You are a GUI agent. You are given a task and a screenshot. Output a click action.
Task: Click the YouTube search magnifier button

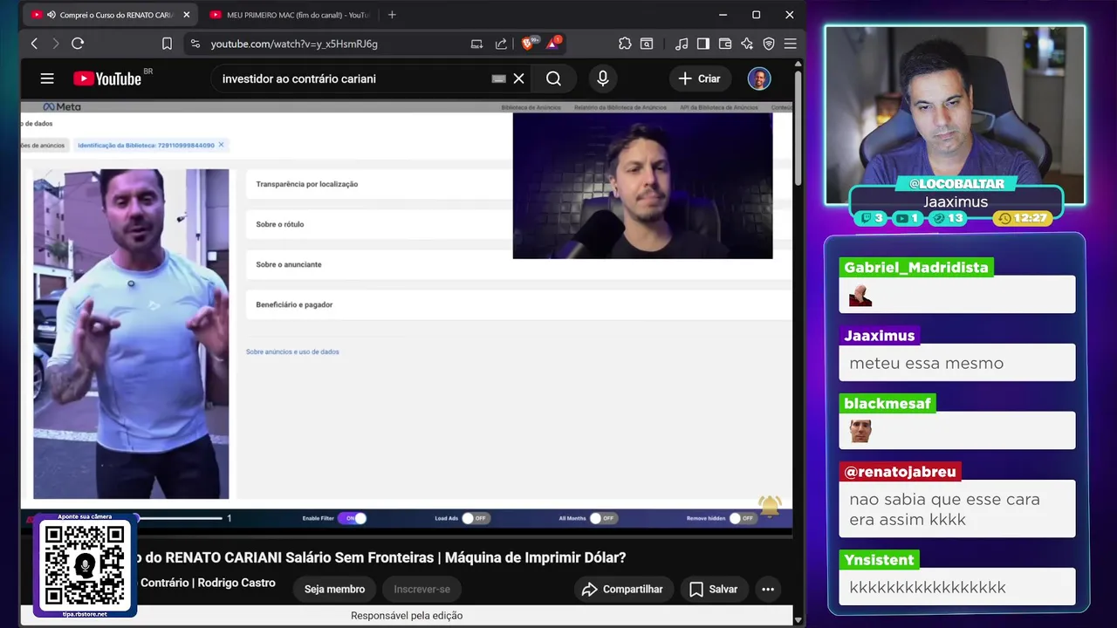point(553,78)
